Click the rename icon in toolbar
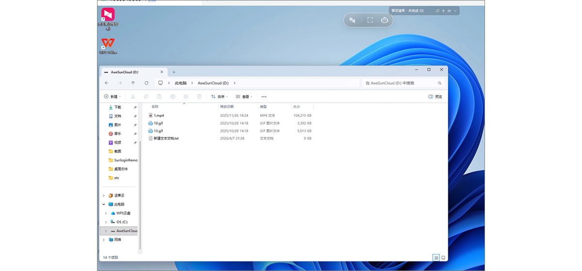Image resolution: width=582 pixels, height=271 pixels. 172,97
